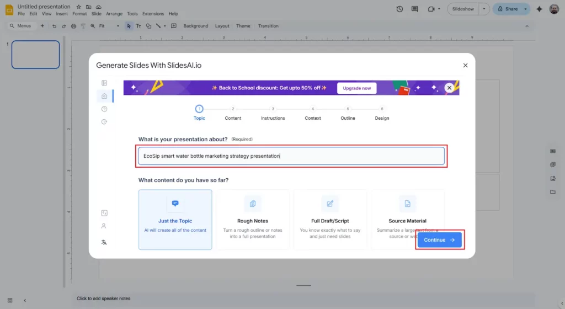Select the Just the Topic option
The width and height of the screenshot is (565, 309).
[x=175, y=220]
